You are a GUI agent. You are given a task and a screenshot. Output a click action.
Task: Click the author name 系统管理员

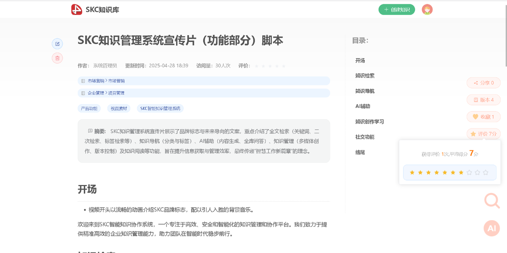tap(105, 66)
